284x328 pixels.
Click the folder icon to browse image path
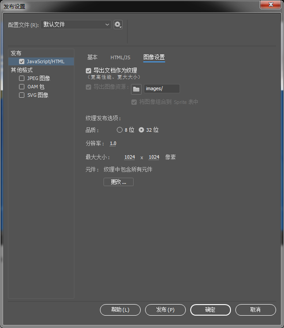pyautogui.click(x=136, y=89)
